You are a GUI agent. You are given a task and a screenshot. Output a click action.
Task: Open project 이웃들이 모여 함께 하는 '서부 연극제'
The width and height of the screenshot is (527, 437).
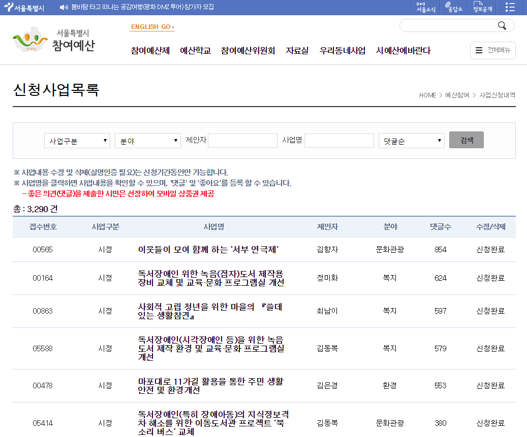[x=208, y=249]
